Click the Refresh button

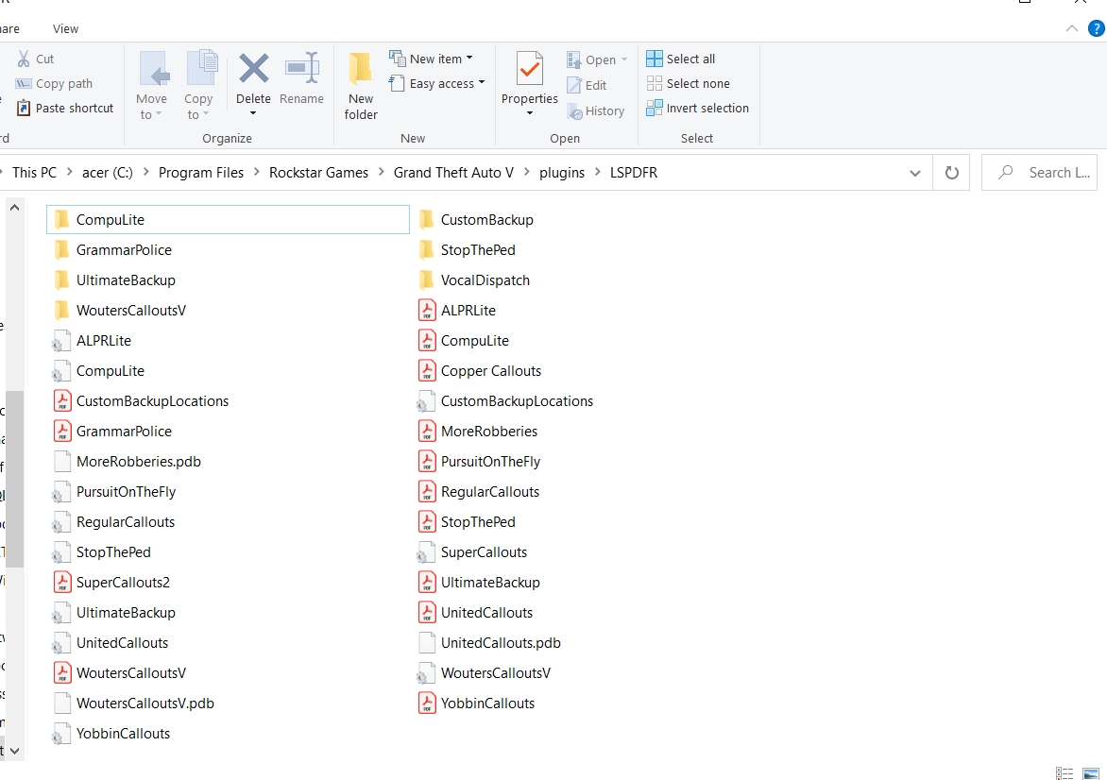click(952, 173)
